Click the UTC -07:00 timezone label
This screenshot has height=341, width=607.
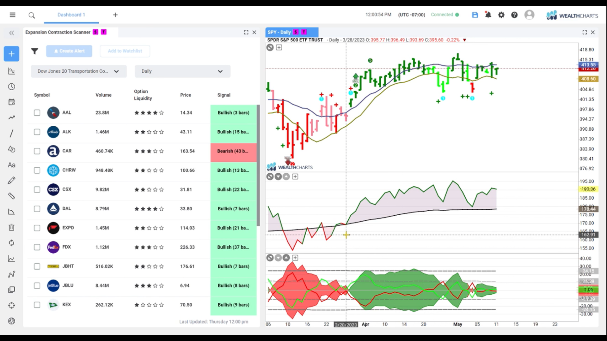[411, 15]
